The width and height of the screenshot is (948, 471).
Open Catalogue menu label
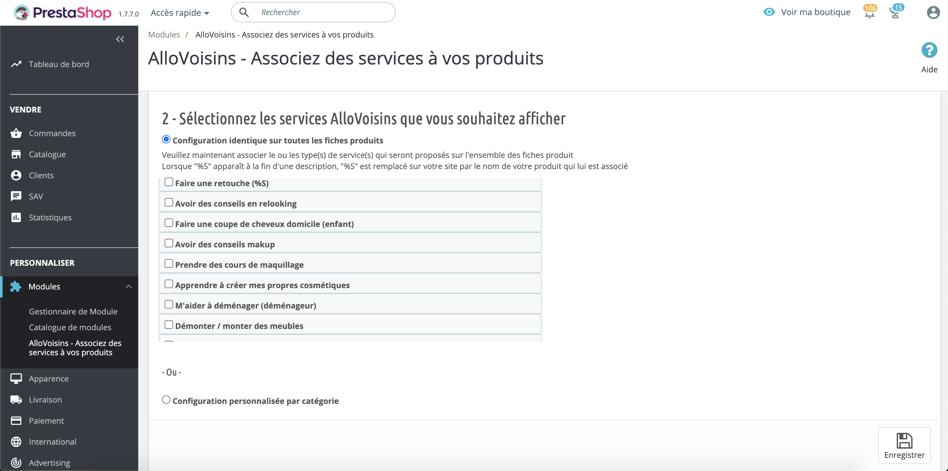47,155
